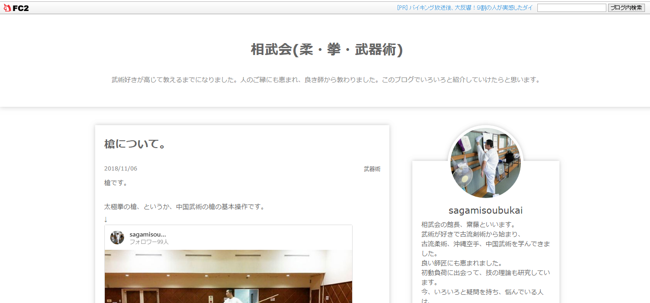Focus the blog search text field
This screenshot has width=650, height=303.
[x=571, y=8]
